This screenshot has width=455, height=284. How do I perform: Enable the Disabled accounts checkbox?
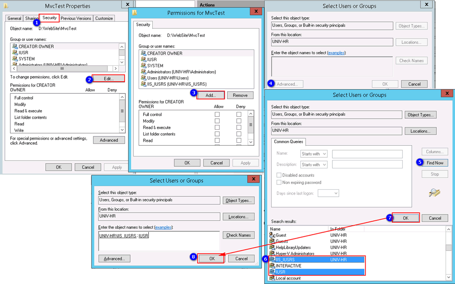coord(279,175)
